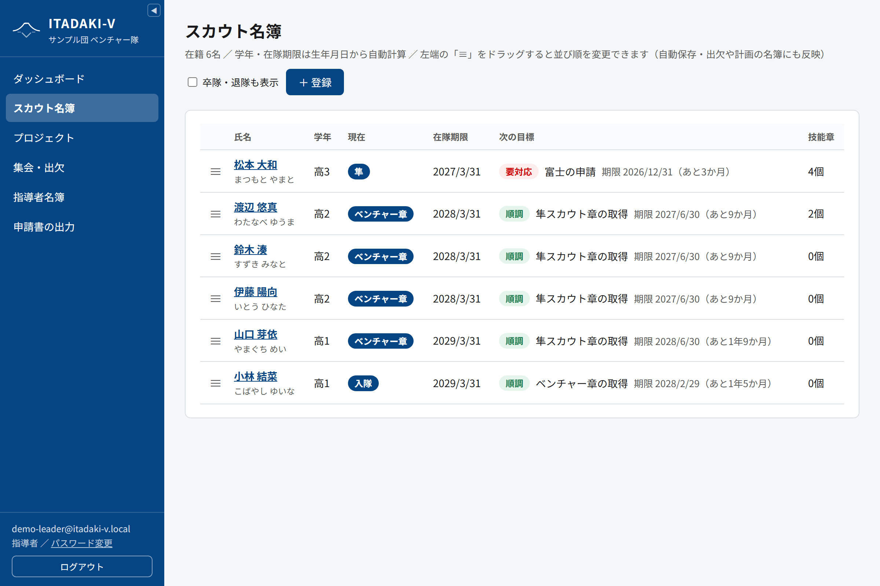The height and width of the screenshot is (586, 880).
Task: Open 指導者名簿 in the sidebar
Action: pyautogui.click(x=82, y=197)
